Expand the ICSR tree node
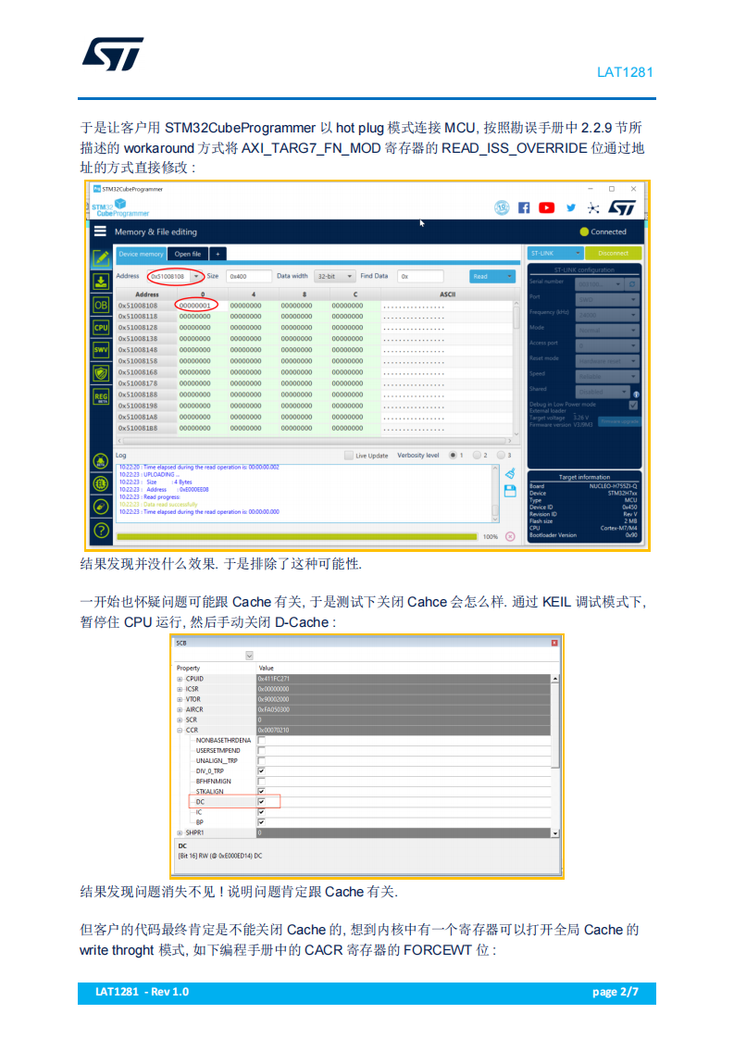The width and height of the screenshot is (734, 1039). 180,689
